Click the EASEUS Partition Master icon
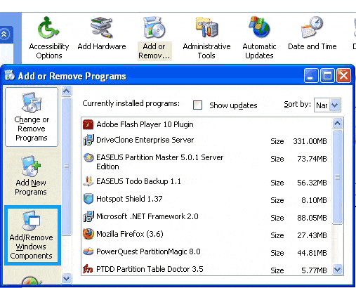Image resolution: width=356 pixels, height=288 pixels. point(88,157)
